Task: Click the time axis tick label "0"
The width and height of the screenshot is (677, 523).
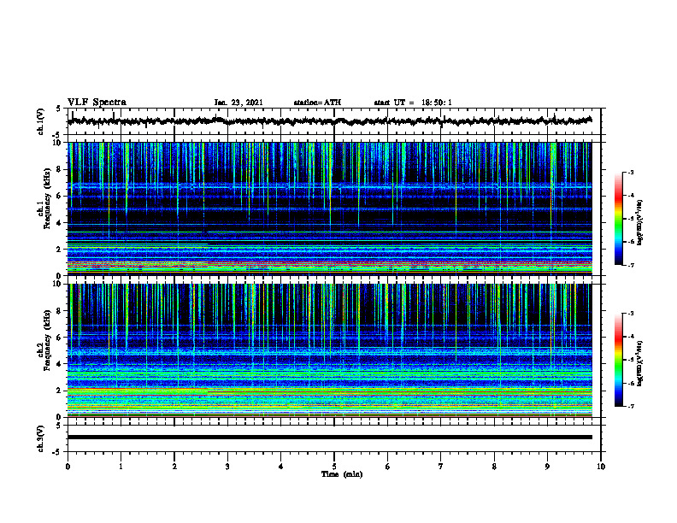Action: [x=68, y=467]
